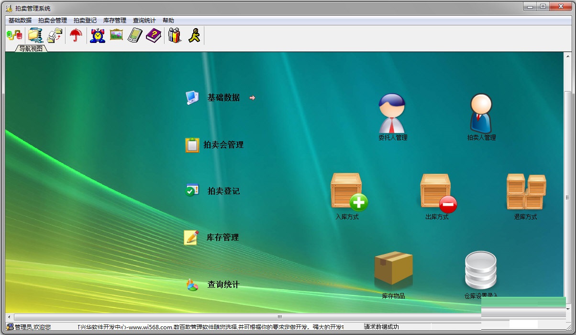Click the horizontal scrollbar at the bottom

coord(280,317)
